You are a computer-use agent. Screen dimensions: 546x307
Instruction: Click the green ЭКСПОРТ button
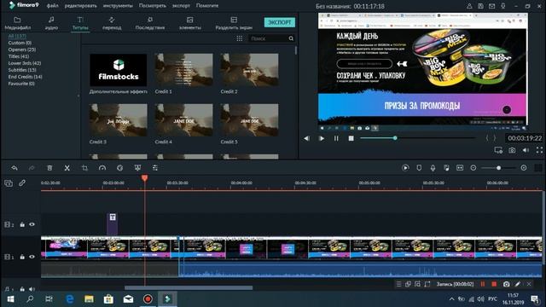280,22
